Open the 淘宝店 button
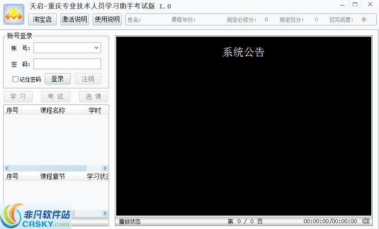The image size is (379, 229). point(42,19)
